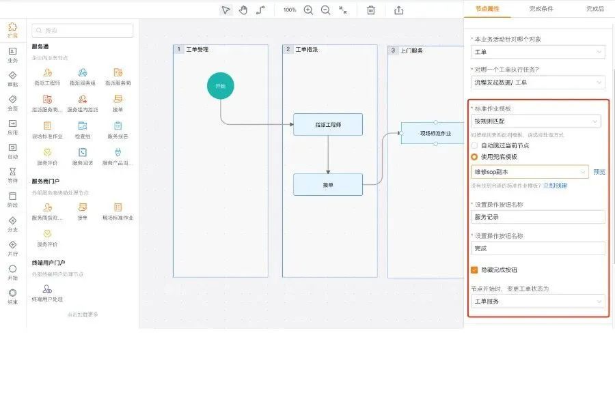Click 点击加载更多 at palette bottom
The image size is (615, 408).
pos(83,315)
